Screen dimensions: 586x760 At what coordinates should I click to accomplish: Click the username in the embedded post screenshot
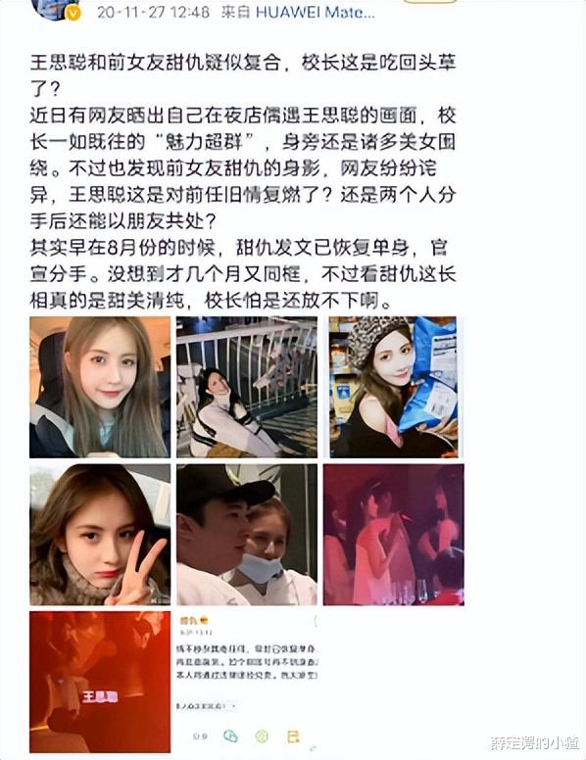(x=188, y=620)
